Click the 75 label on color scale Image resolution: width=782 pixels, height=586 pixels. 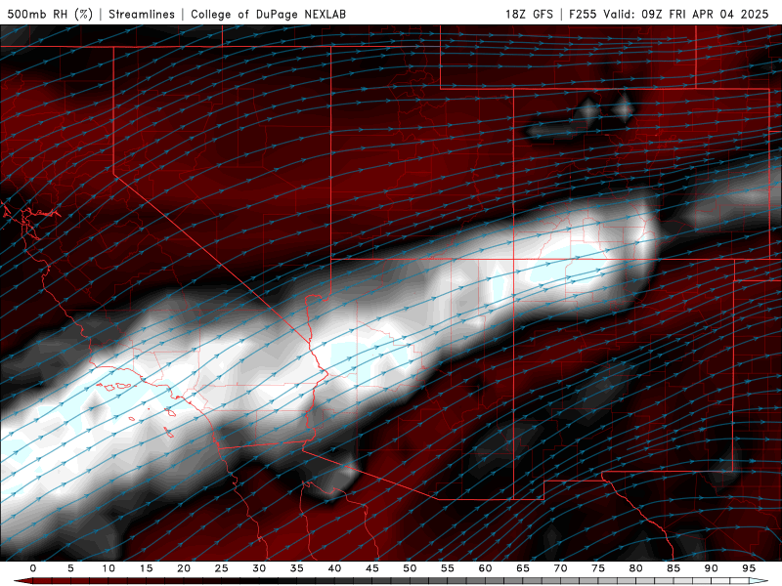click(598, 568)
